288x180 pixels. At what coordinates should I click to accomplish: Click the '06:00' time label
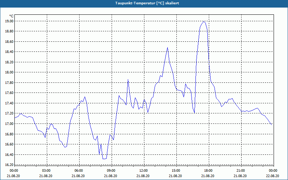tap(78, 171)
